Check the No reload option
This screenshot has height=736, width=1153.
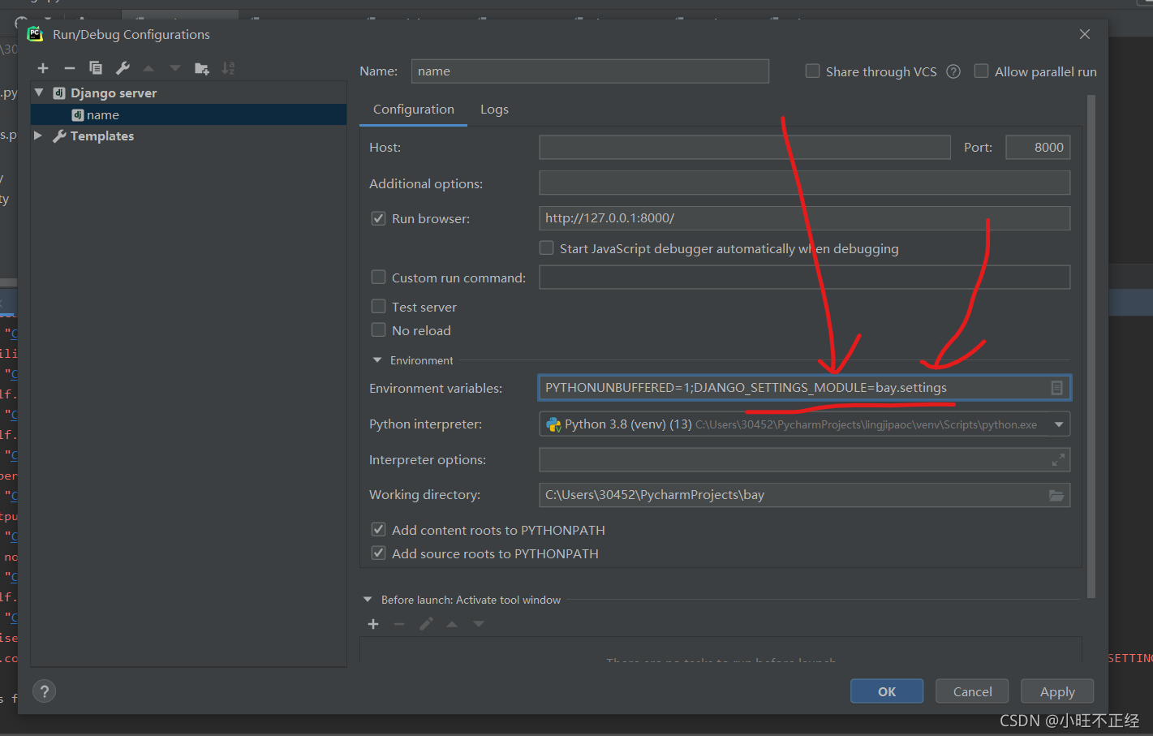[x=378, y=330]
